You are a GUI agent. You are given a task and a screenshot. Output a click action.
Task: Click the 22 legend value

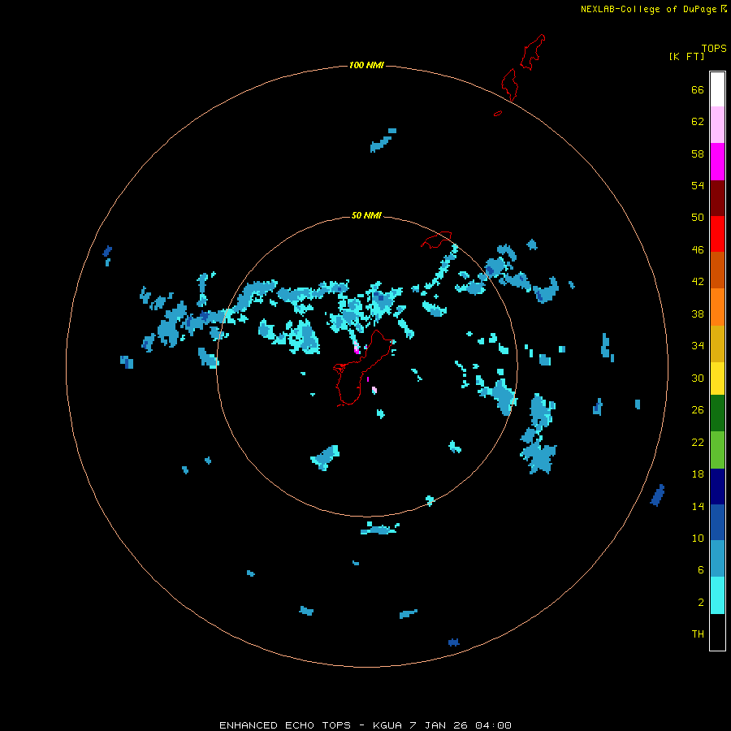698,443
